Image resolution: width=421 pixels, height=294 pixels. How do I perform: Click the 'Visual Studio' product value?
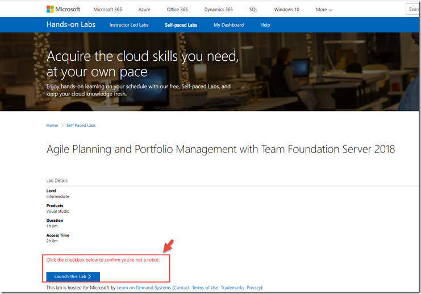point(58,212)
